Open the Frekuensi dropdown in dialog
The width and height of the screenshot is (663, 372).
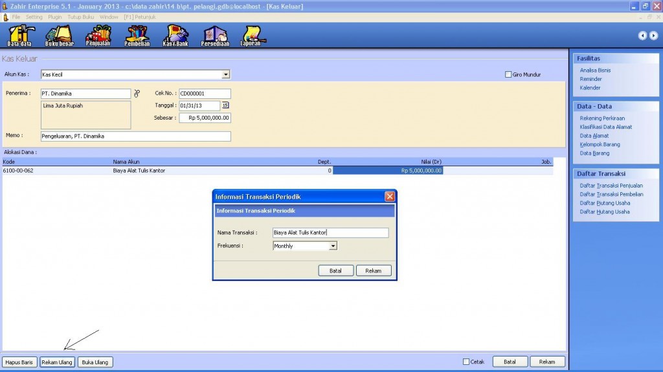pos(333,246)
